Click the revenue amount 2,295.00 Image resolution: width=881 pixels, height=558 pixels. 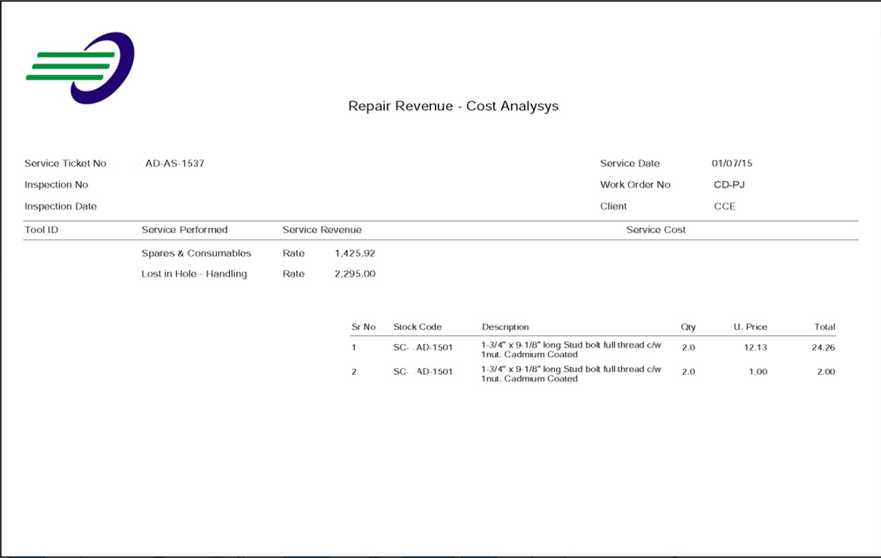pos(355,274)
